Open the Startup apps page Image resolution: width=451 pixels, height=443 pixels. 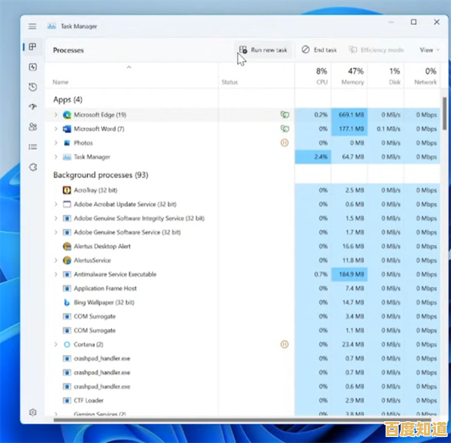click(x=32, y=107)
